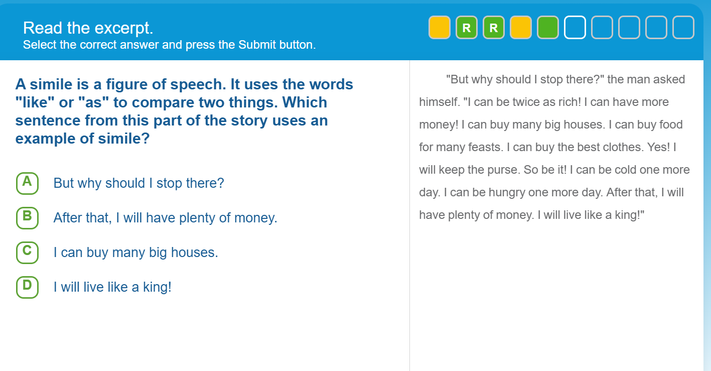
Task: Click the fourth yellow progress square
Action: (520, 28)
